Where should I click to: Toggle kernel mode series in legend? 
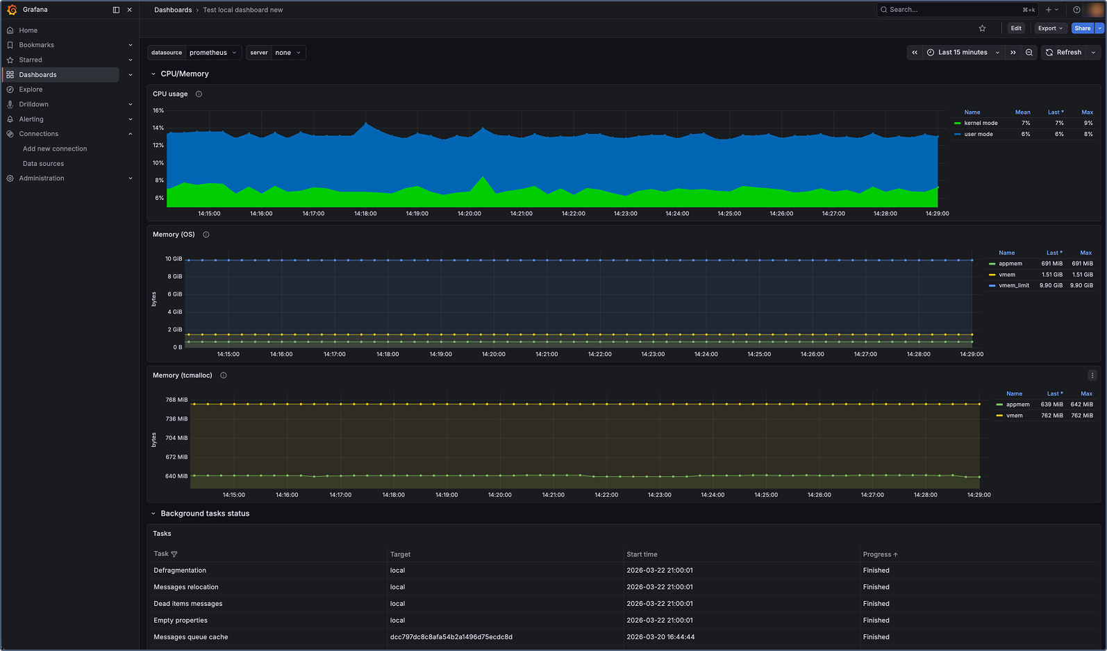[x=981, y=124]
